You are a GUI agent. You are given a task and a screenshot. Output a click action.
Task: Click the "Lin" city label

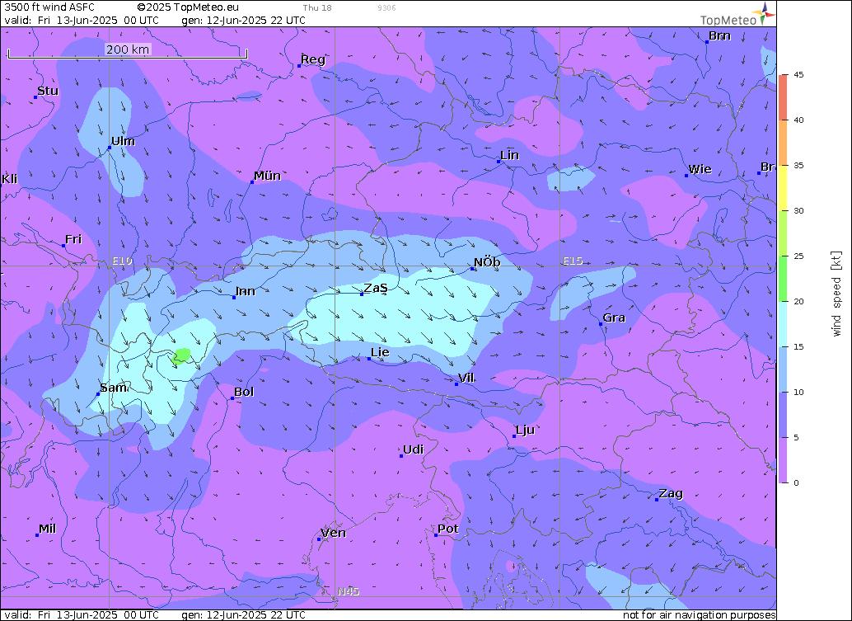pyautogui.click(x=510, y=156)
